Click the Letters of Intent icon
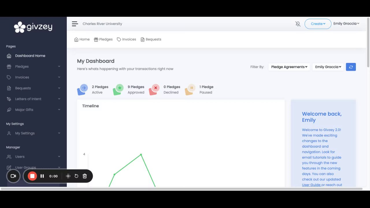Screen dimensions: 370x208 9,99
